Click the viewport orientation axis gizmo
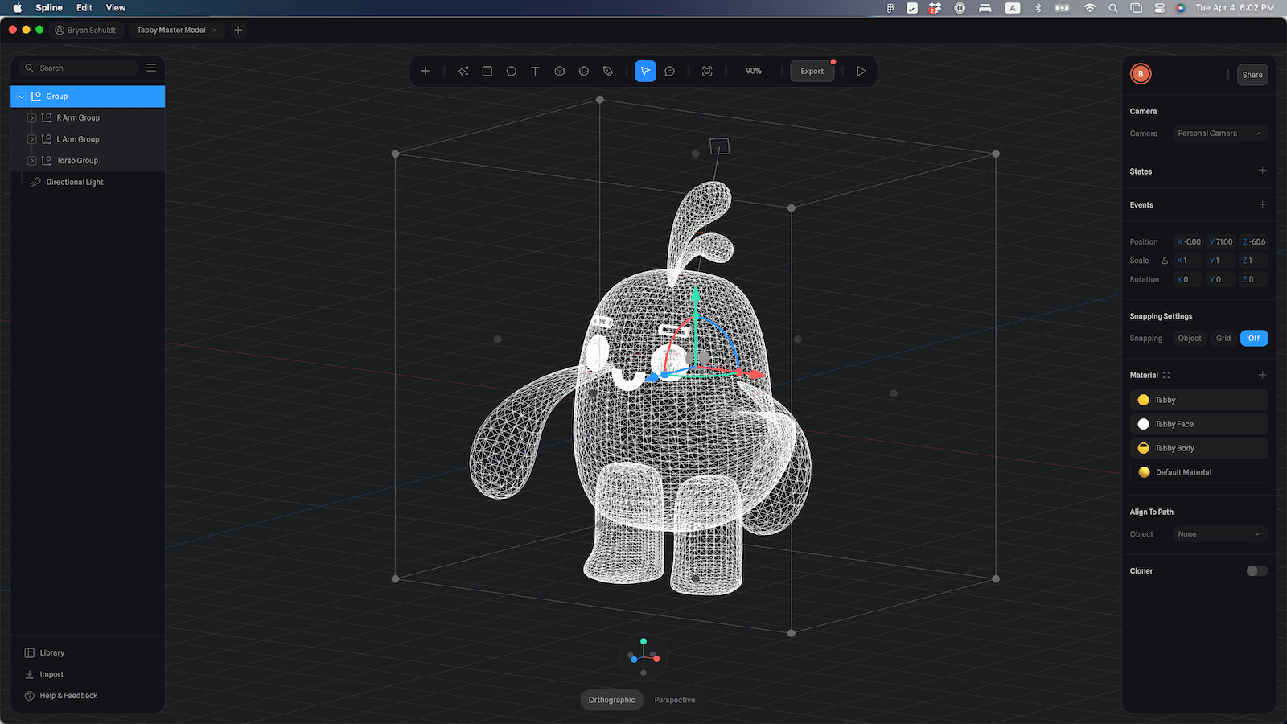Image resolution: width=1287 pixels, height=724 pixels. tap(643, 656)
